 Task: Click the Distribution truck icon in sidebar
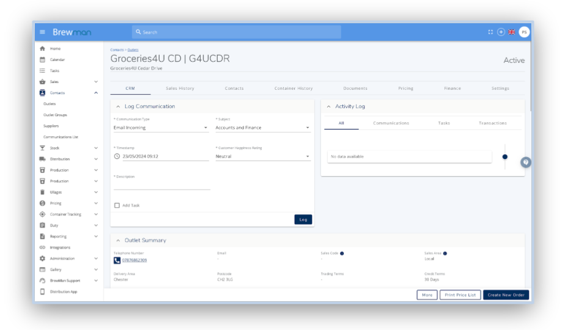point(42,159)
